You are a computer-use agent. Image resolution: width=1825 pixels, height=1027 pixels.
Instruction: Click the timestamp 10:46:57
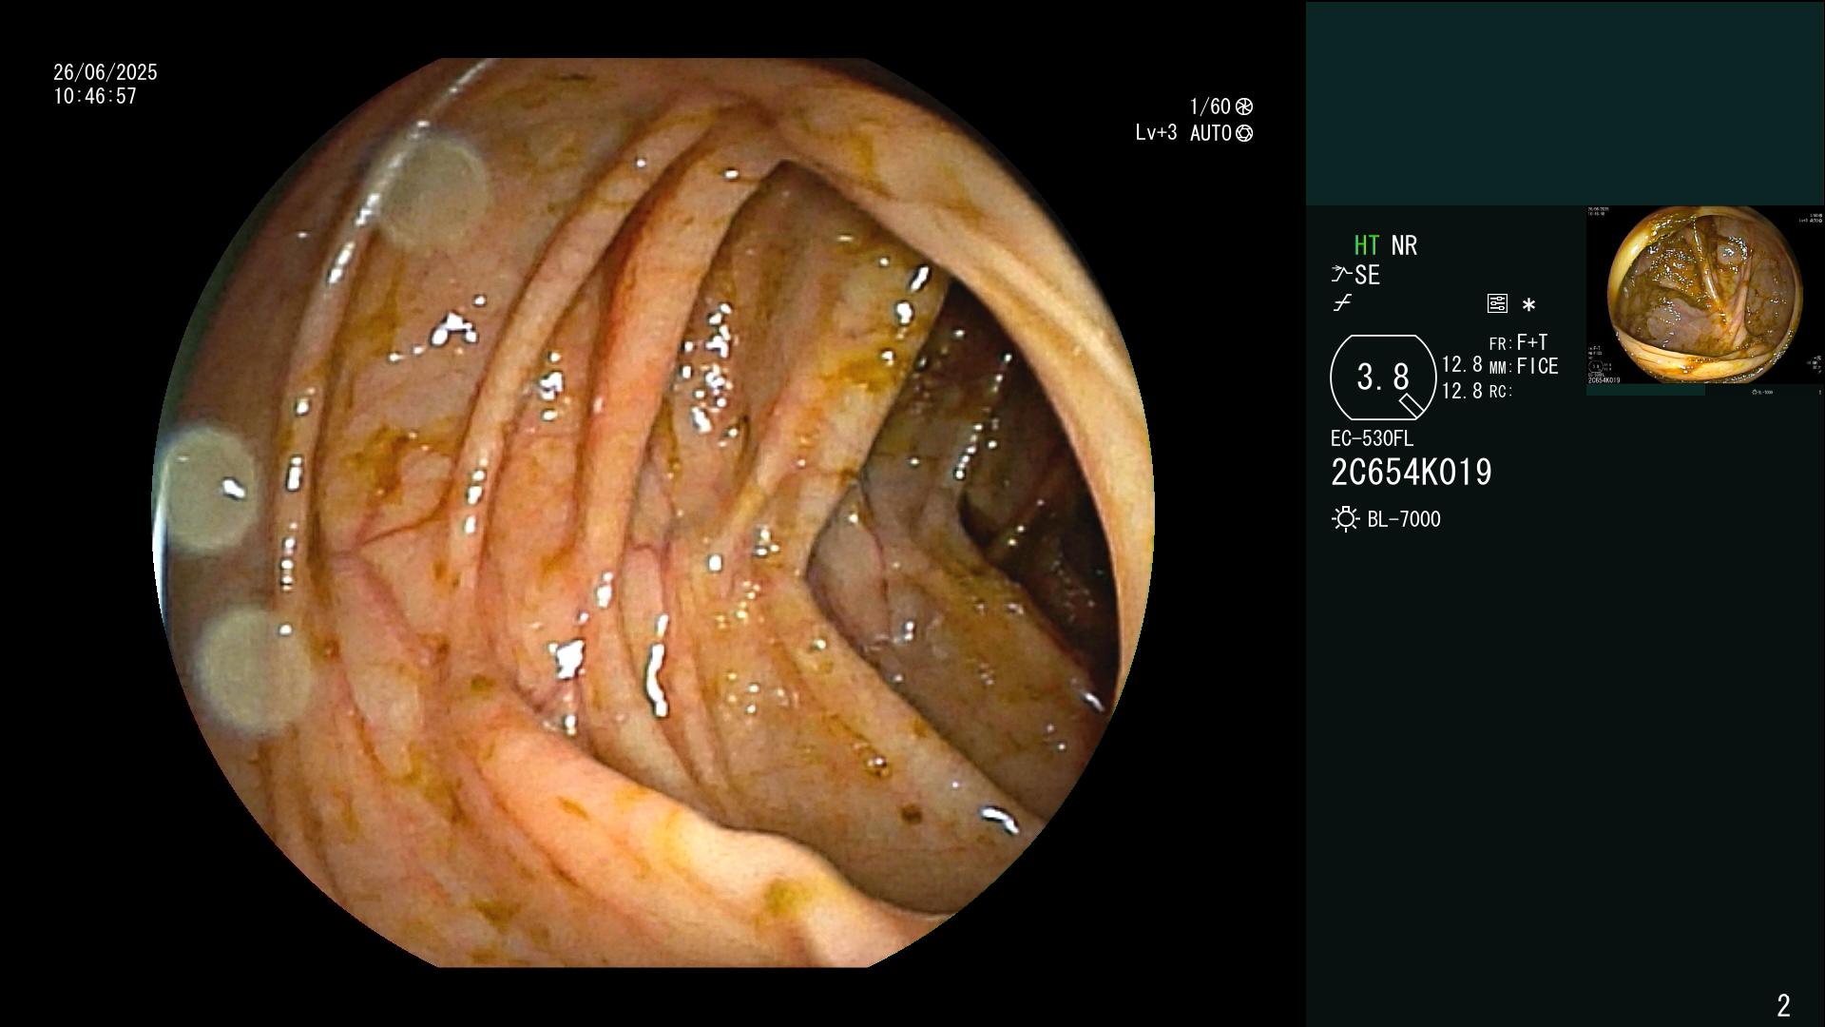(95, 96)
